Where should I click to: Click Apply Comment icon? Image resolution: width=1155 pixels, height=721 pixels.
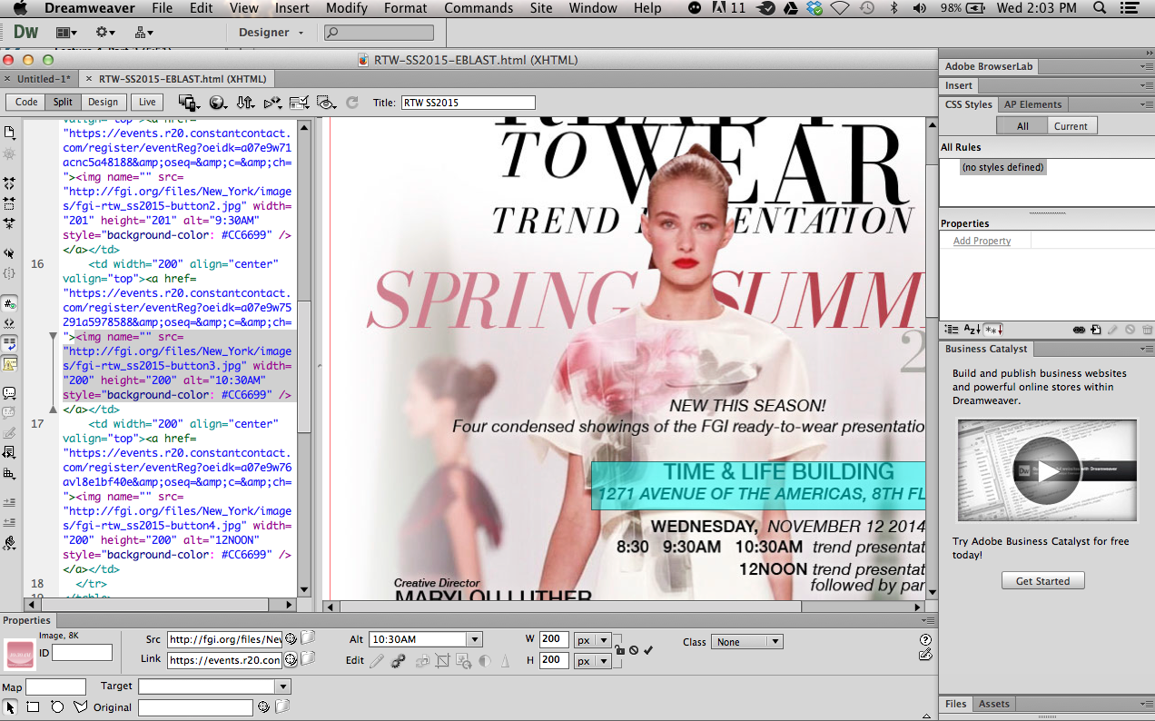pos(10,393)
